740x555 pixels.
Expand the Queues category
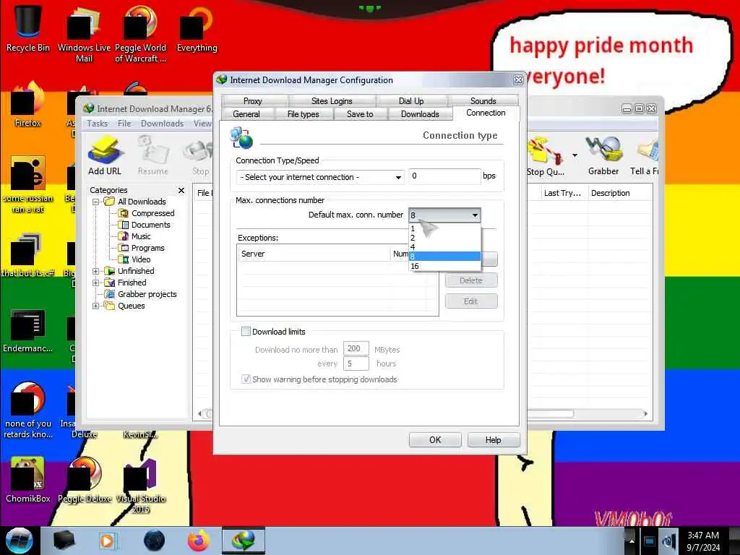point(96,306)
